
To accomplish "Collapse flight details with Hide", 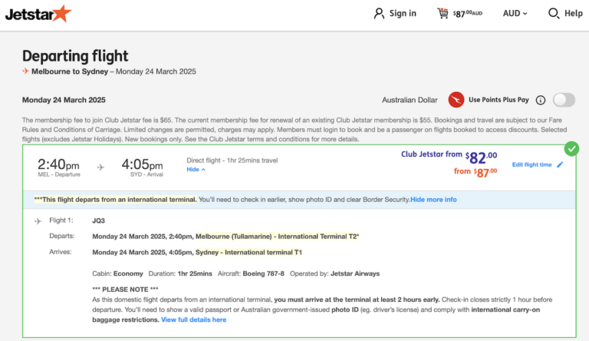I will coord(196,169).
